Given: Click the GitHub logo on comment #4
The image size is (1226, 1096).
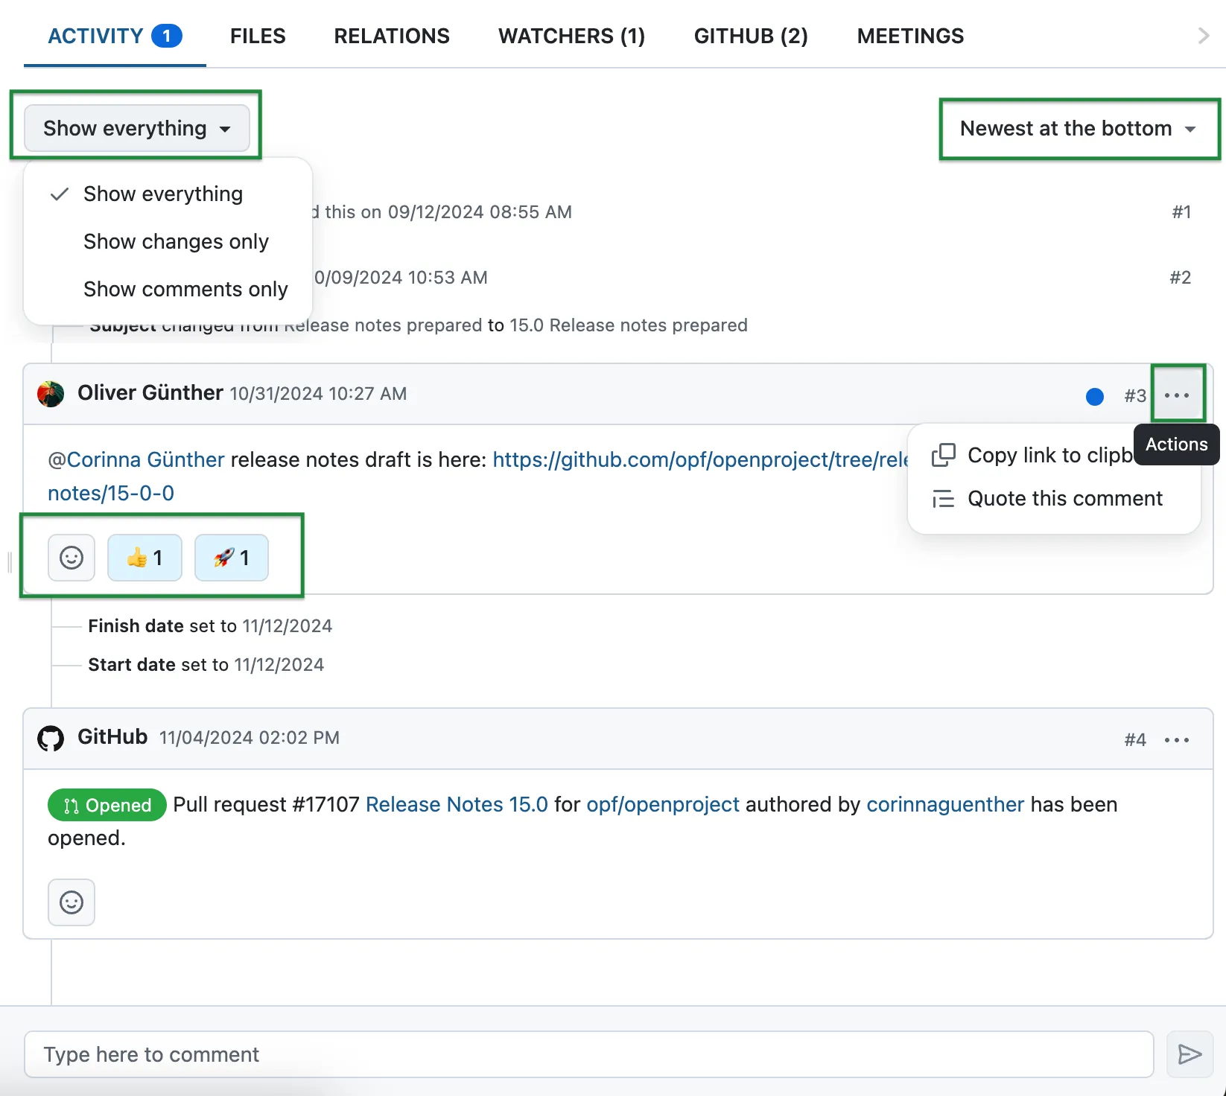Looking at the screenshot, I should point(50,737).
